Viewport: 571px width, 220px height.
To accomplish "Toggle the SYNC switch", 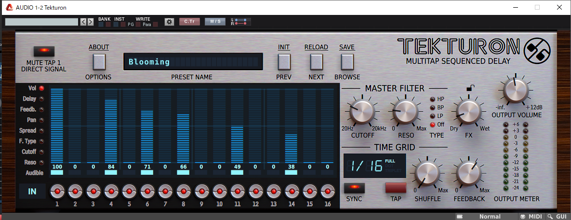I will 354,188.
